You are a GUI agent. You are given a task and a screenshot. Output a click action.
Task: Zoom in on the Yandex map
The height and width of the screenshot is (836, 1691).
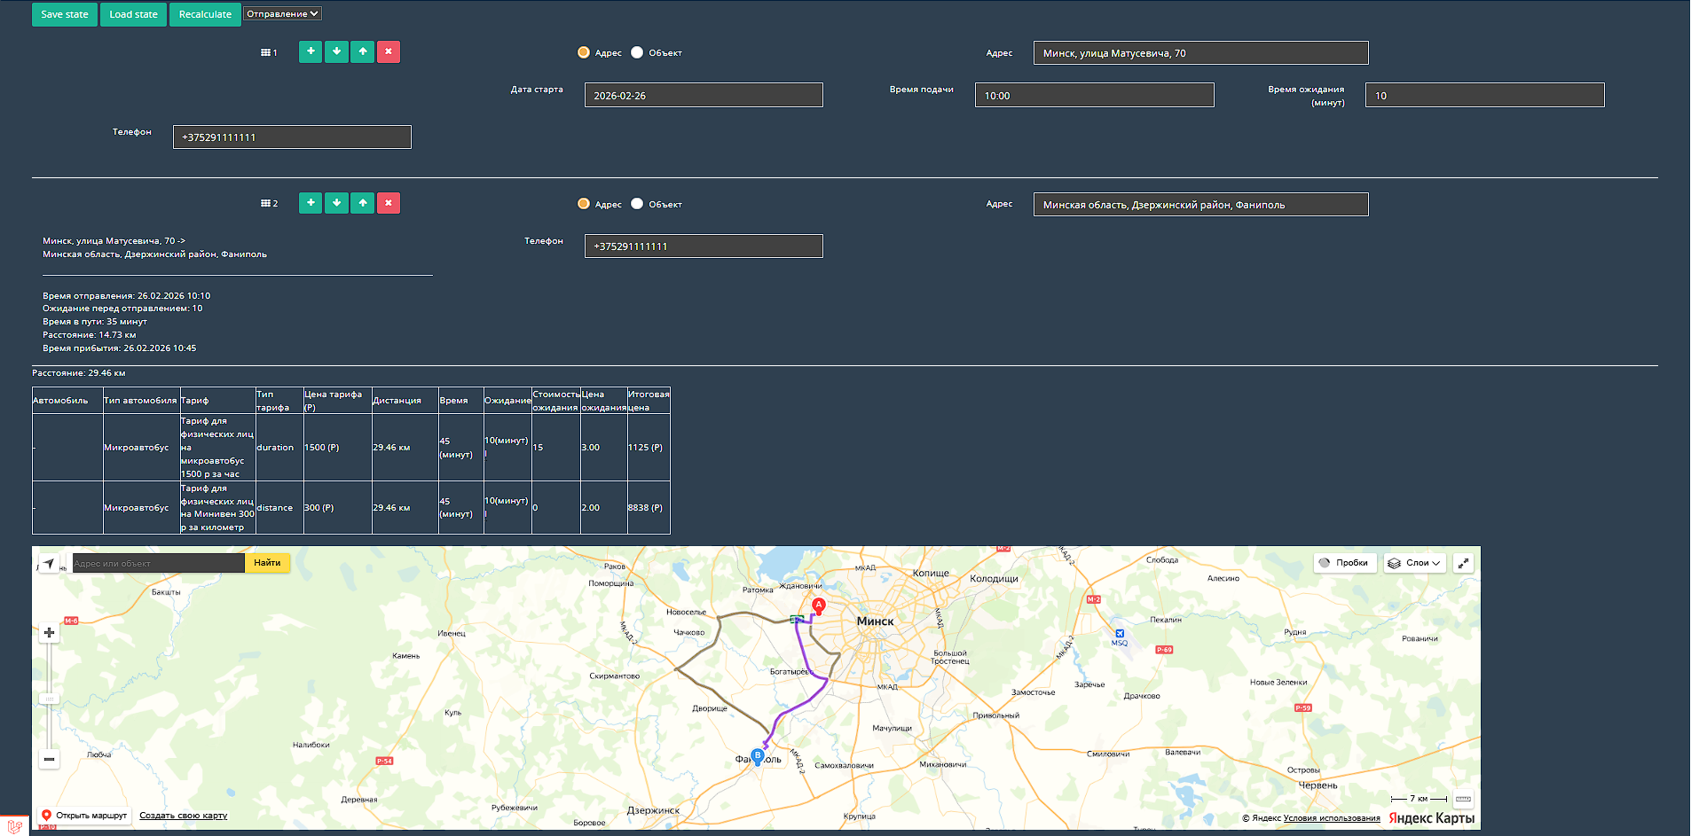coord(50,633)
